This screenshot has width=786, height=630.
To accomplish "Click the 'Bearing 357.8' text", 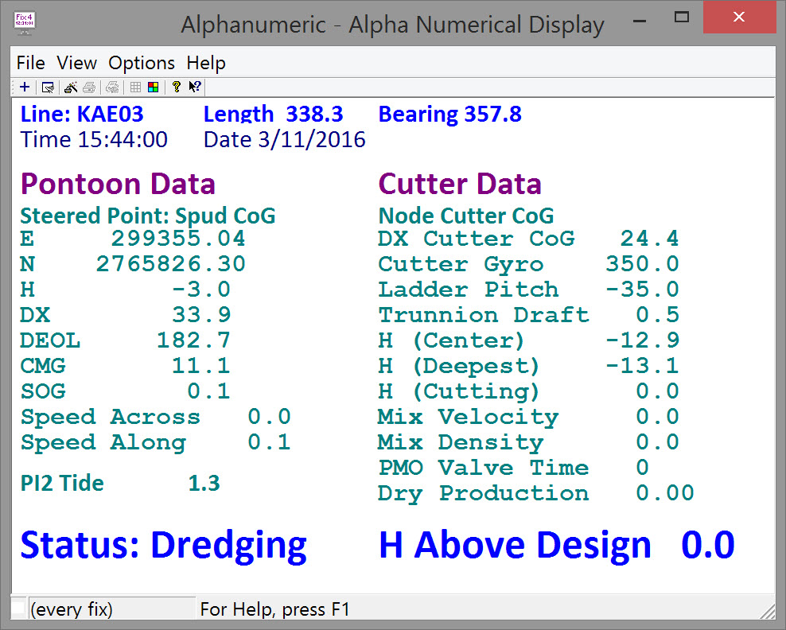I will (x=449, y=115).
